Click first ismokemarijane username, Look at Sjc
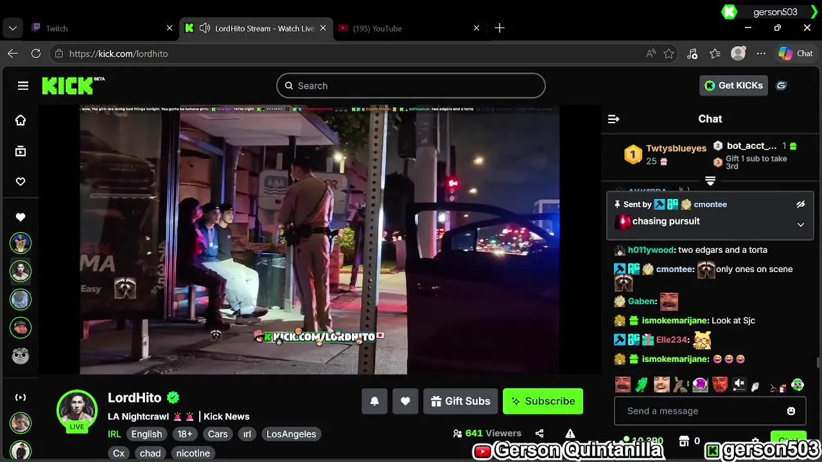822x462 pixels. click(675, 320)
